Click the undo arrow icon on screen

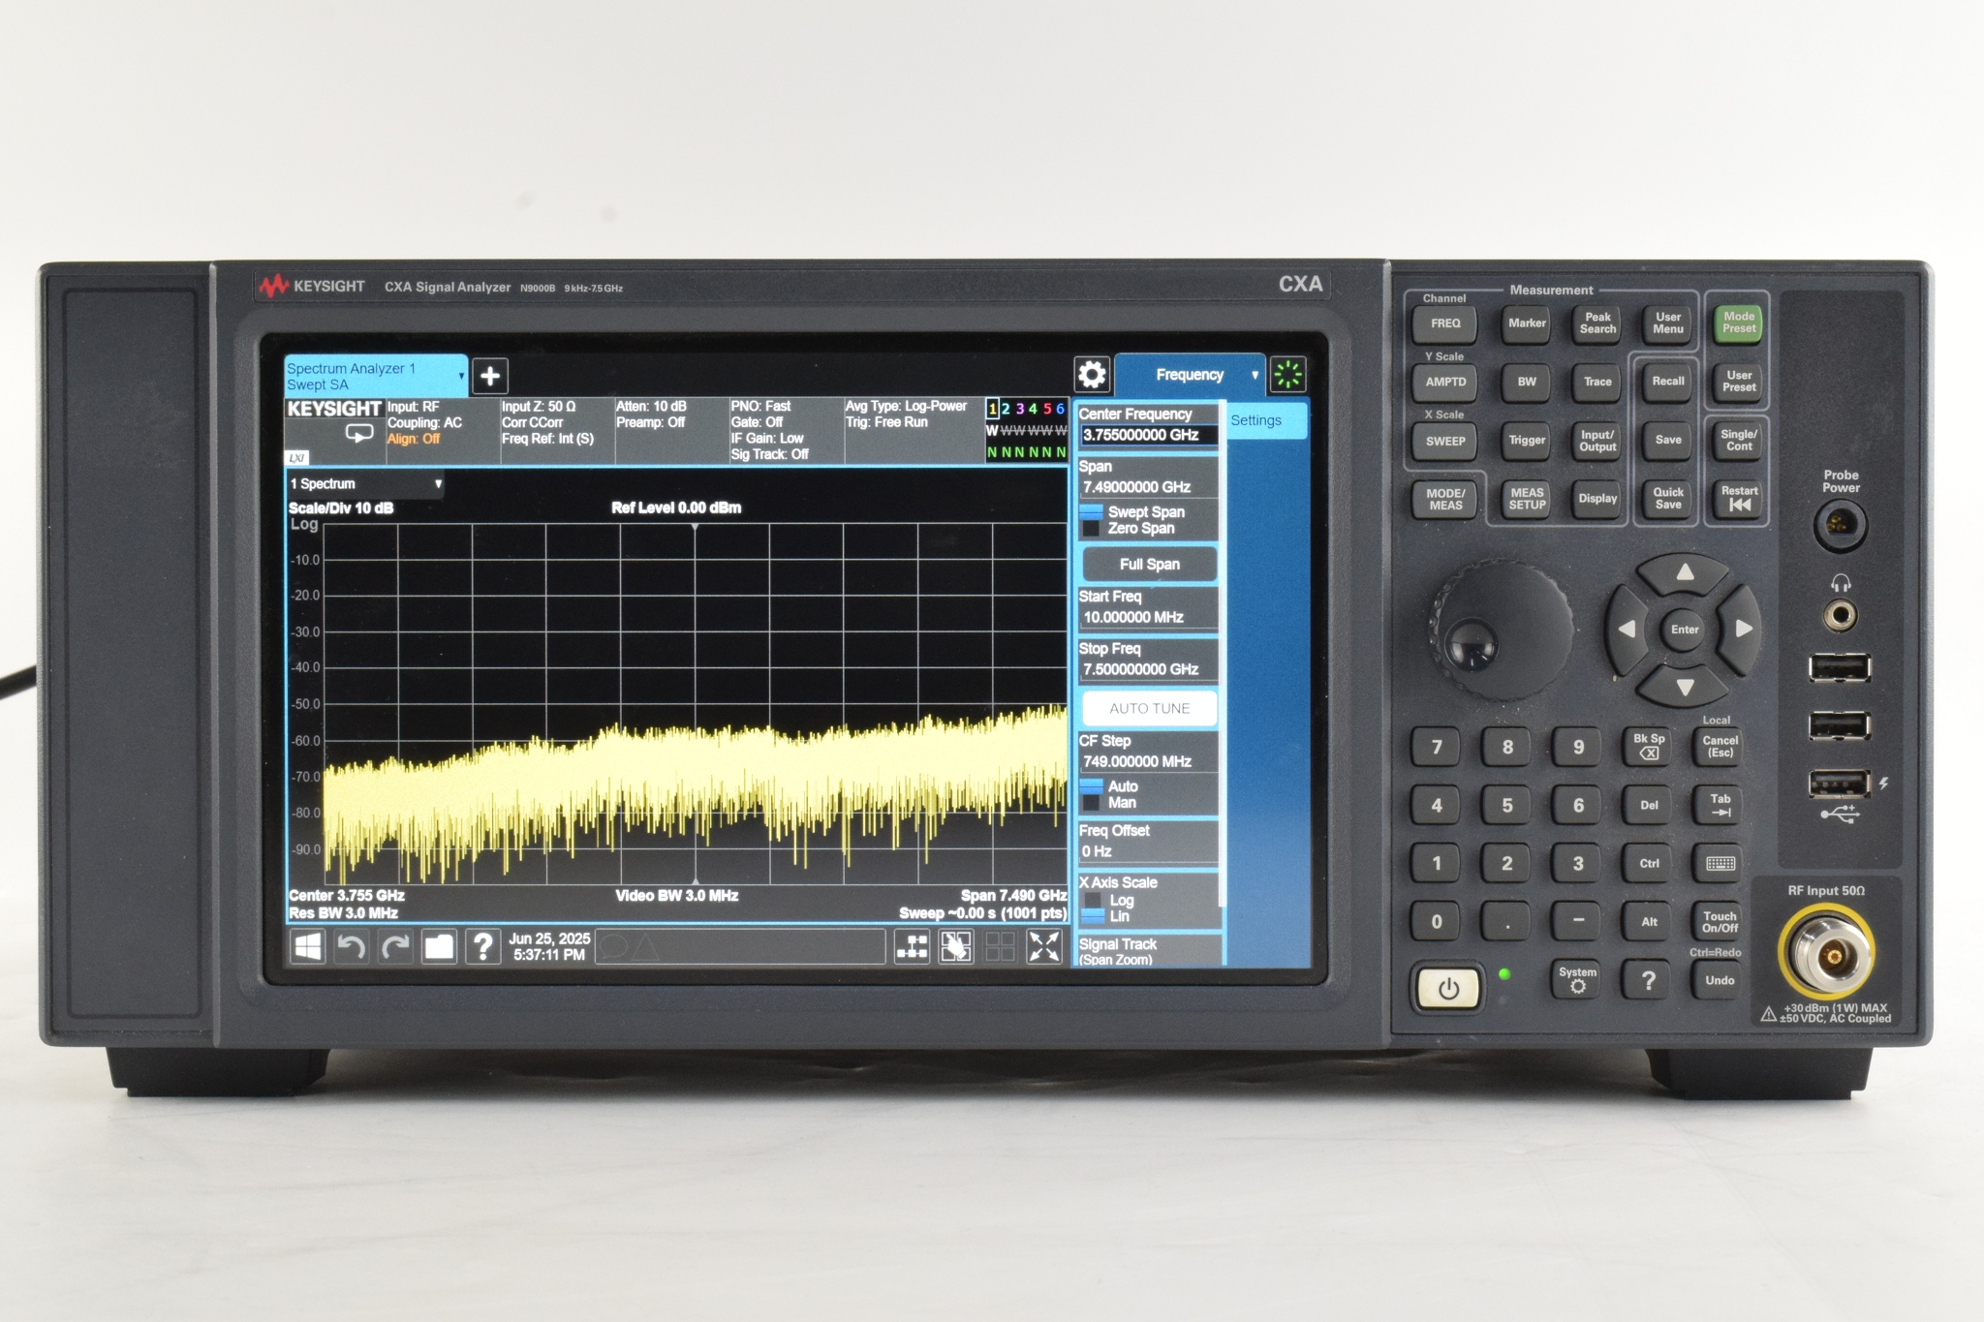[x=351, y=946]
